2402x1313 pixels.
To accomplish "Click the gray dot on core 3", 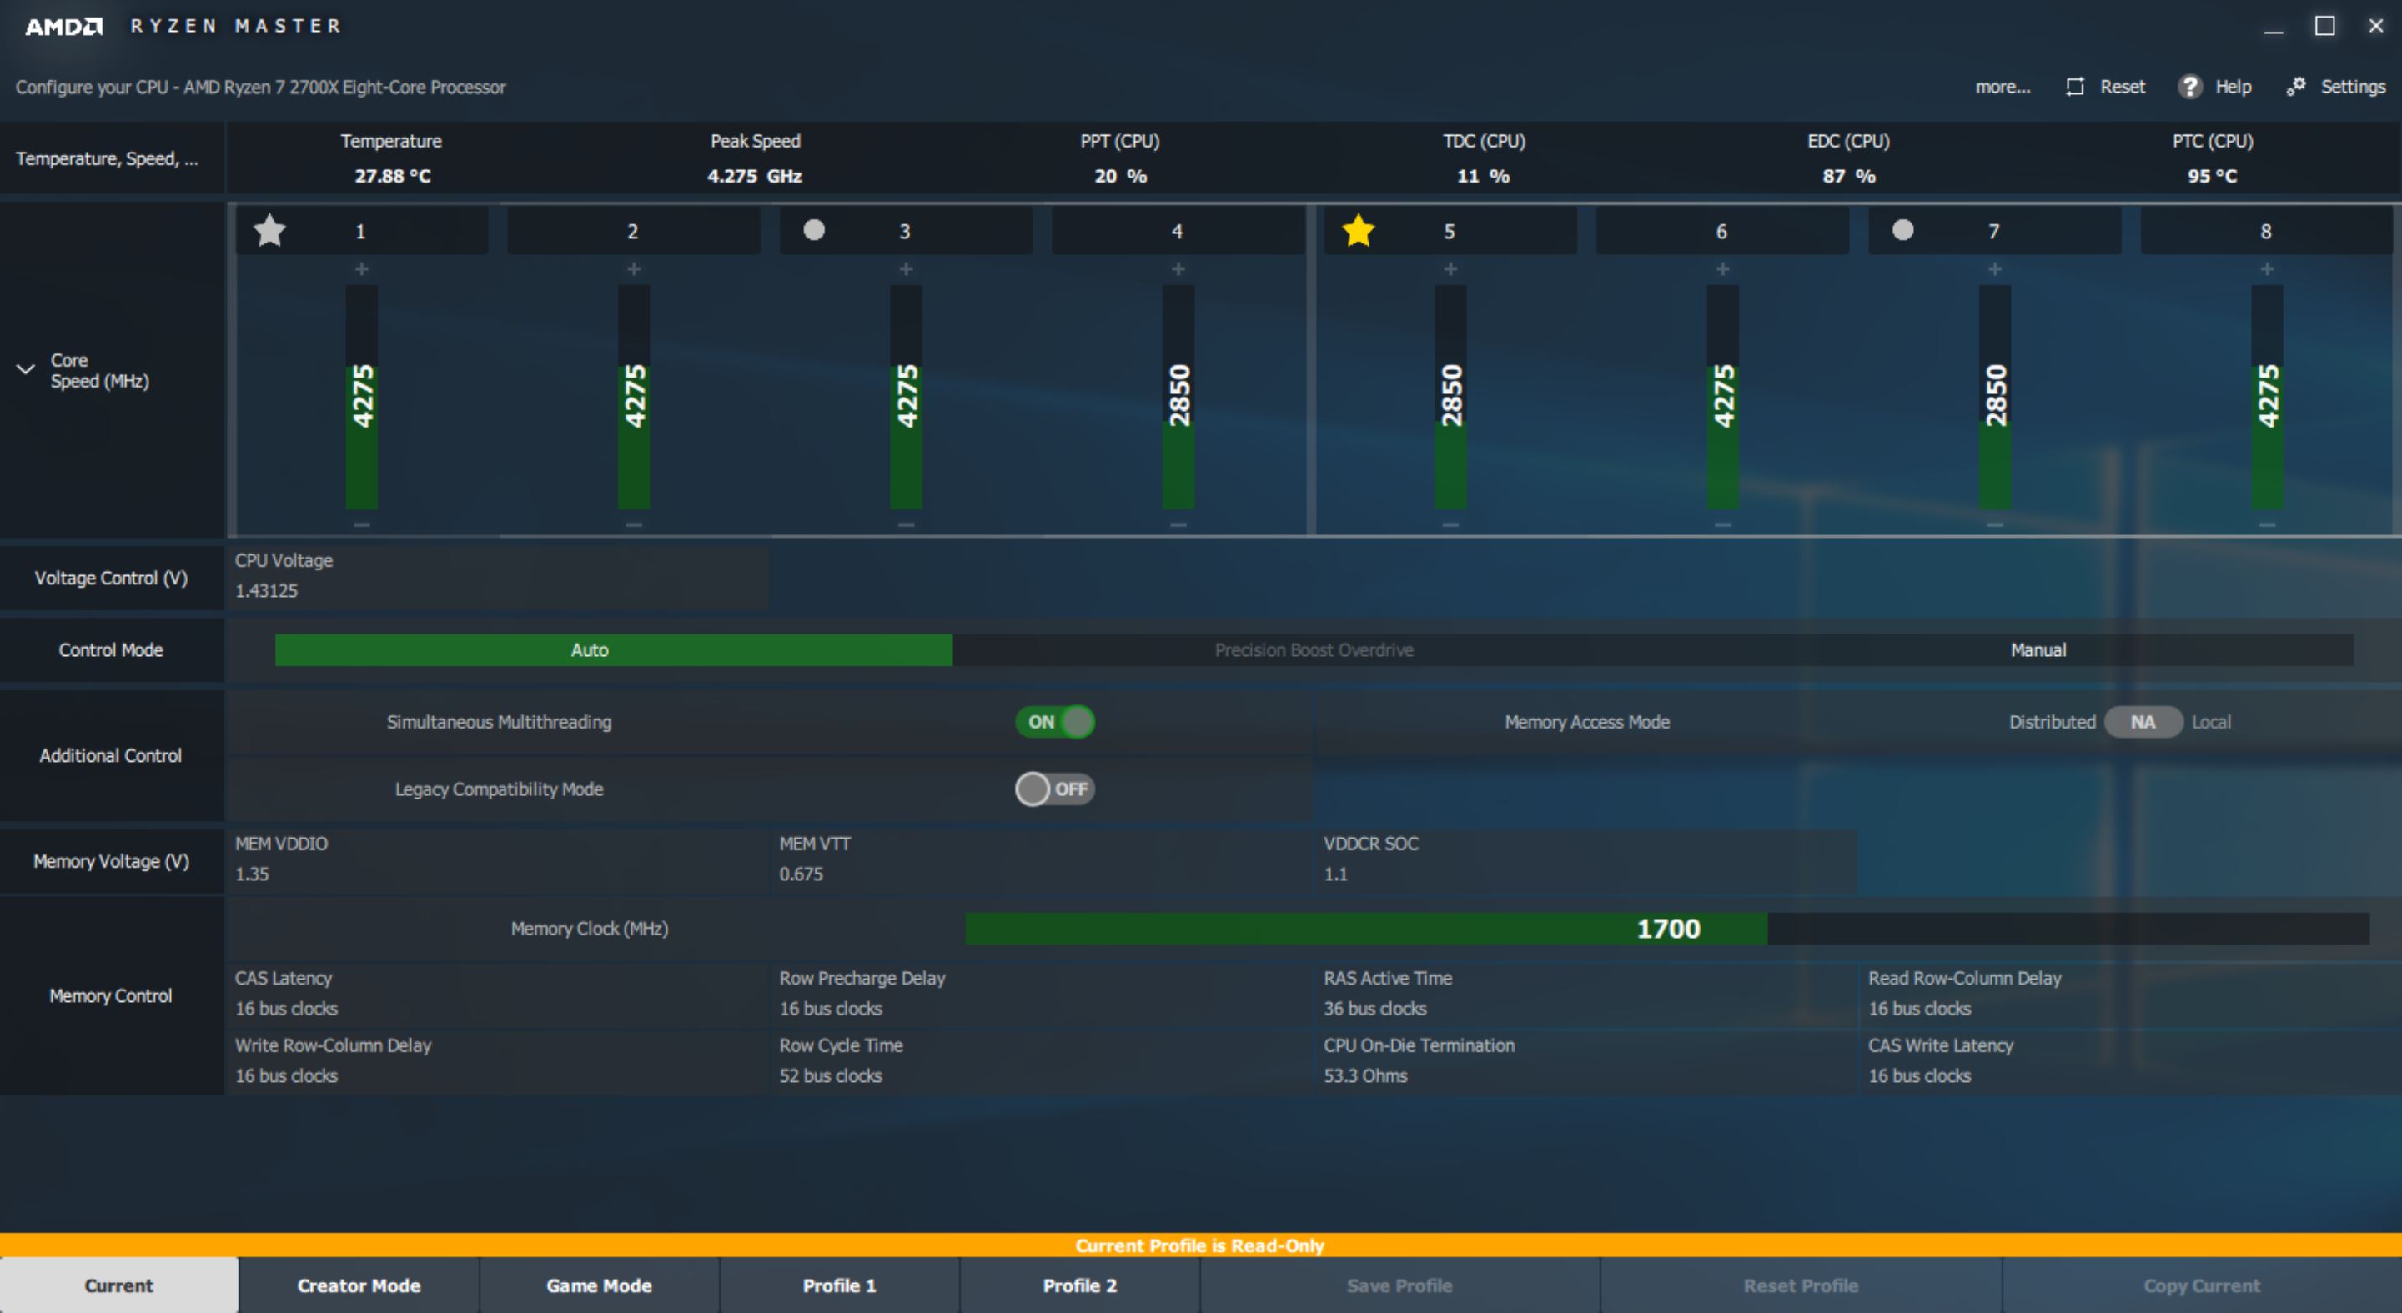I will (x=814, y=230).
